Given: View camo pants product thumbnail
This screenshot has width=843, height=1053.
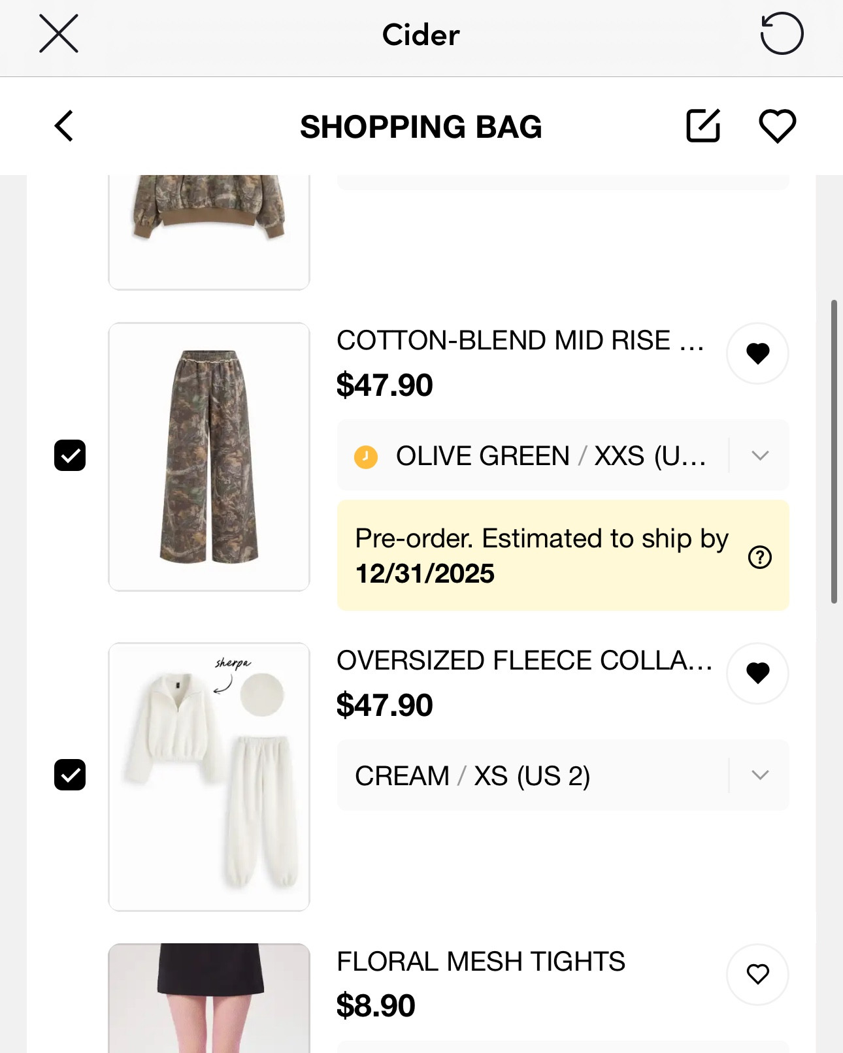Looking at the screenshot, I should point(209,457).
